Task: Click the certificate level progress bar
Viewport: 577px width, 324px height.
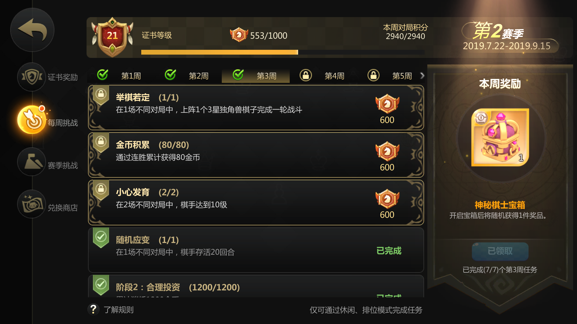Action: click(283, 52)
